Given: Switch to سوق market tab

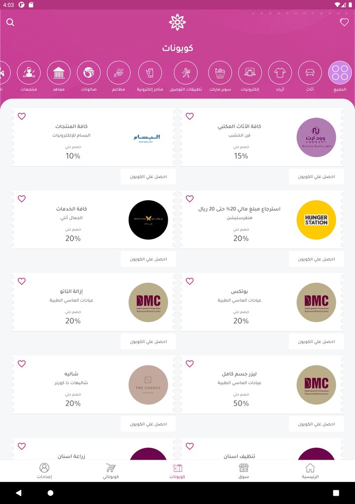Looking at the screenshot, I should click(244, 471).
